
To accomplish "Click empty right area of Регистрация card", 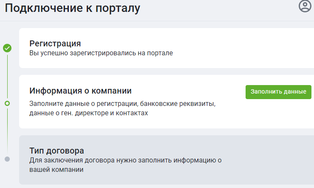I will tap(255, 48).
